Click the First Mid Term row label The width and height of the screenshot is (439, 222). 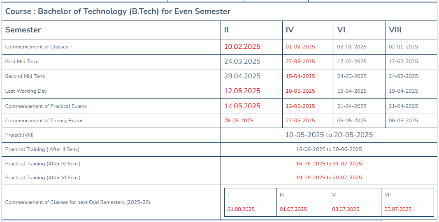tap(22, 62)
